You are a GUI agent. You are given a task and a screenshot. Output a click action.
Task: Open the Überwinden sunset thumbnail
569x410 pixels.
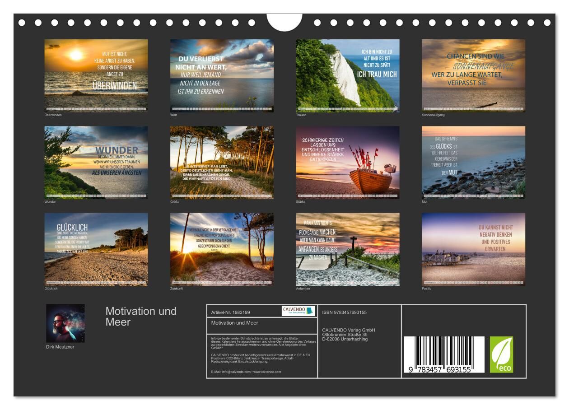point(96,75)
